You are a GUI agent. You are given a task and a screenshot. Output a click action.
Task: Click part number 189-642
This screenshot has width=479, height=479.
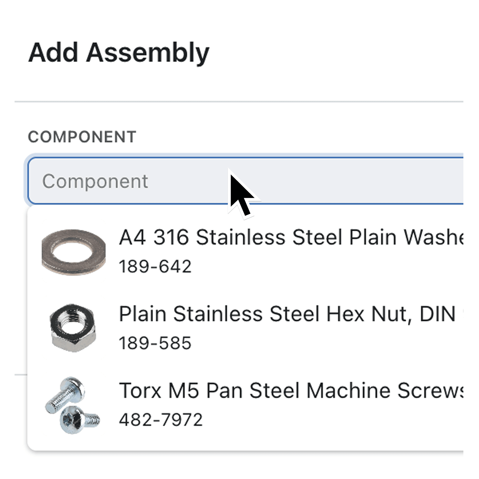[x=155, y=266]
